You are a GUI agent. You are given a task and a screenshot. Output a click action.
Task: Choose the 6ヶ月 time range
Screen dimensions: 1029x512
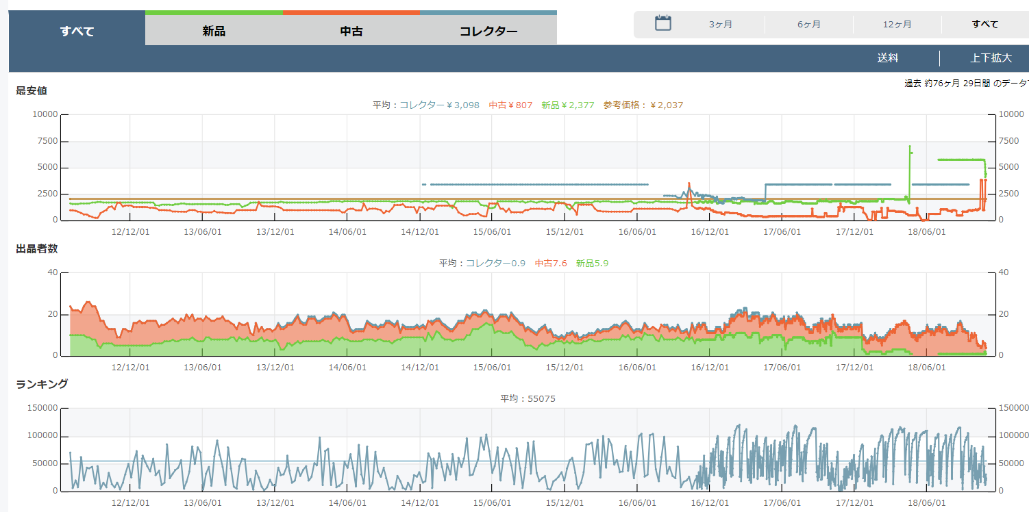(x=809, y=25)
